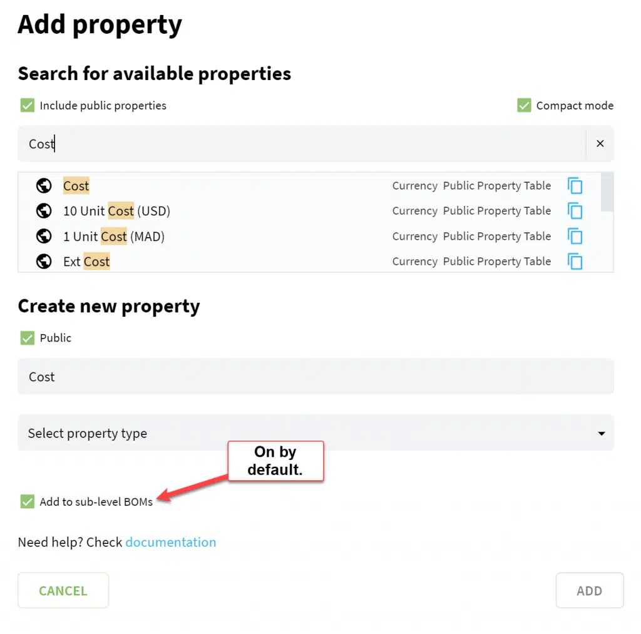Viewport: 641px width, 634px height.
Task: Disable Compact mode checkbox
Action: [x=524, y=106]
